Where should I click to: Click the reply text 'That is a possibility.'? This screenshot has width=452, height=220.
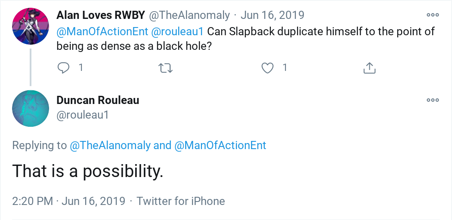pyautogui.click(x=88, y=171)
